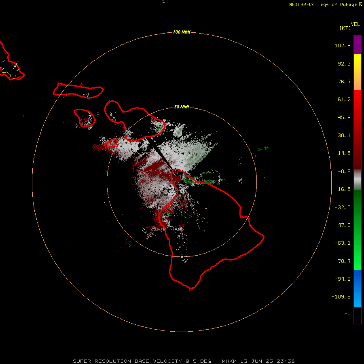The image size is (364, 364).
Task: Click the -16.5 scale value
Action: (343, 189)
